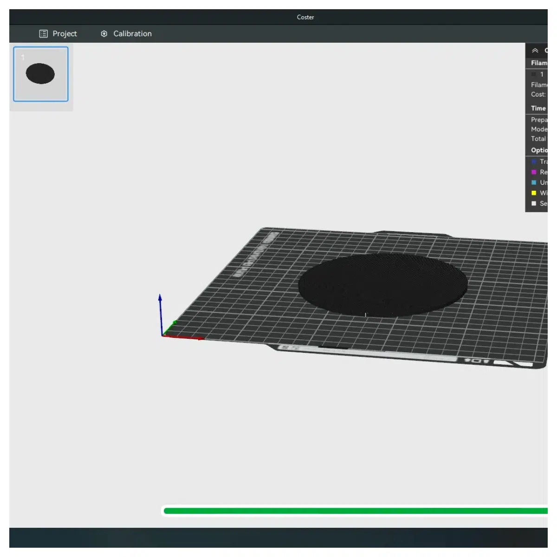This screenshot has width=557, height=557.
Task: Toggle the cyan 'Un' legend swatch
Action: click(x=534, y=182)
